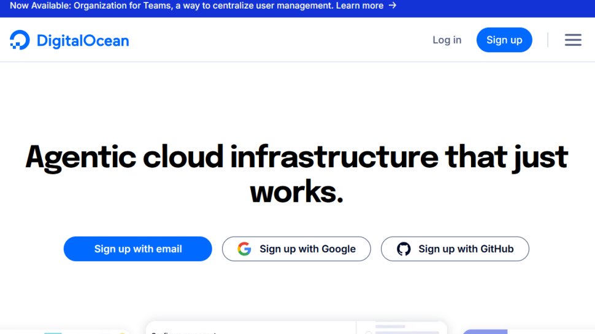Click the DigitalOcean wordmark text
This screenshot has height=334, width=595.
pyautogui.click(x=83, y=40)
